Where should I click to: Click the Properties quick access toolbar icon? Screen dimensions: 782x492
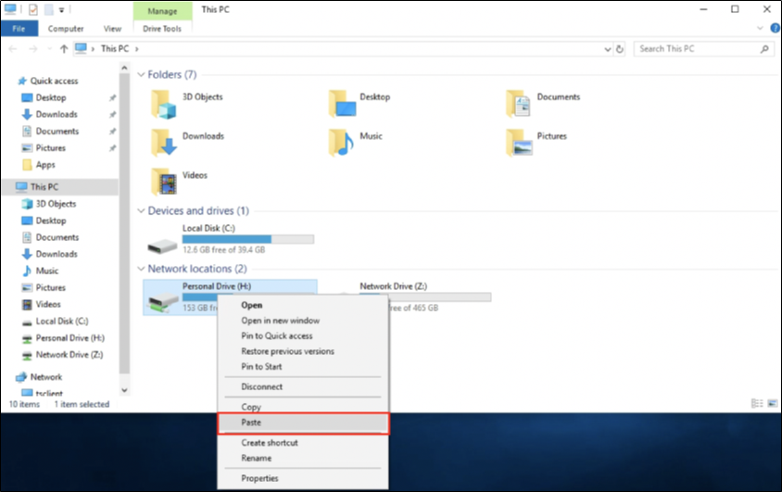coord(33,9)
